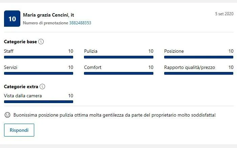Click the Rapporto qualità/prezzo rating bar
The width and height of the screenshot is (237, 148).
(x=199, y=73)
